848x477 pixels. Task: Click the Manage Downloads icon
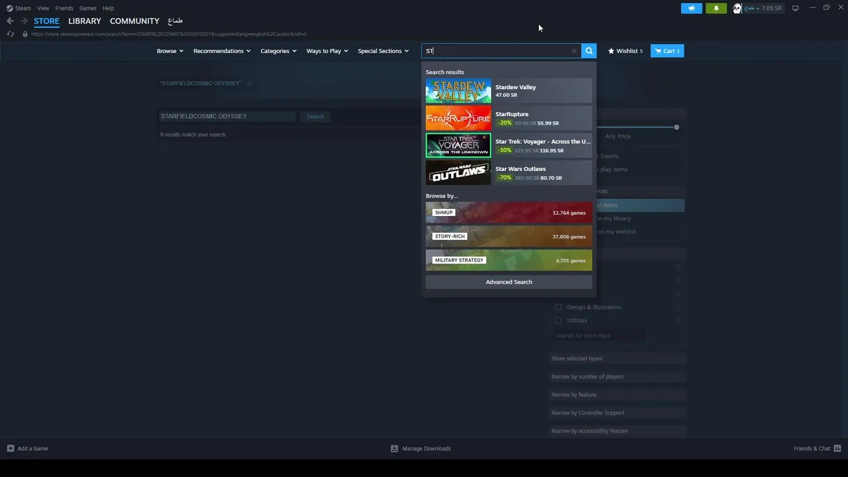(394, 449)
